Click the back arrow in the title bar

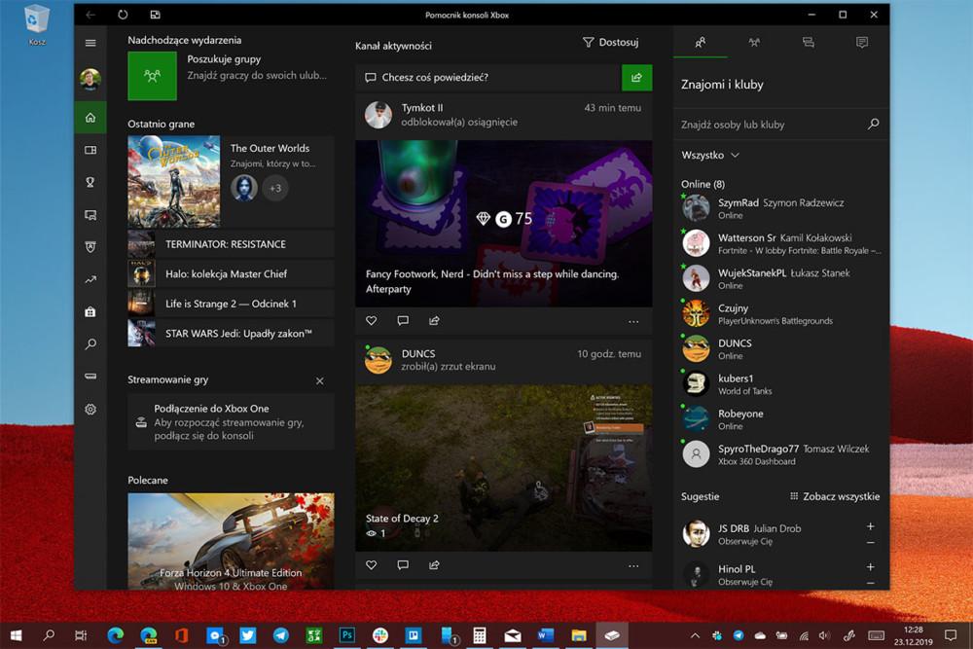coord(90,15)
